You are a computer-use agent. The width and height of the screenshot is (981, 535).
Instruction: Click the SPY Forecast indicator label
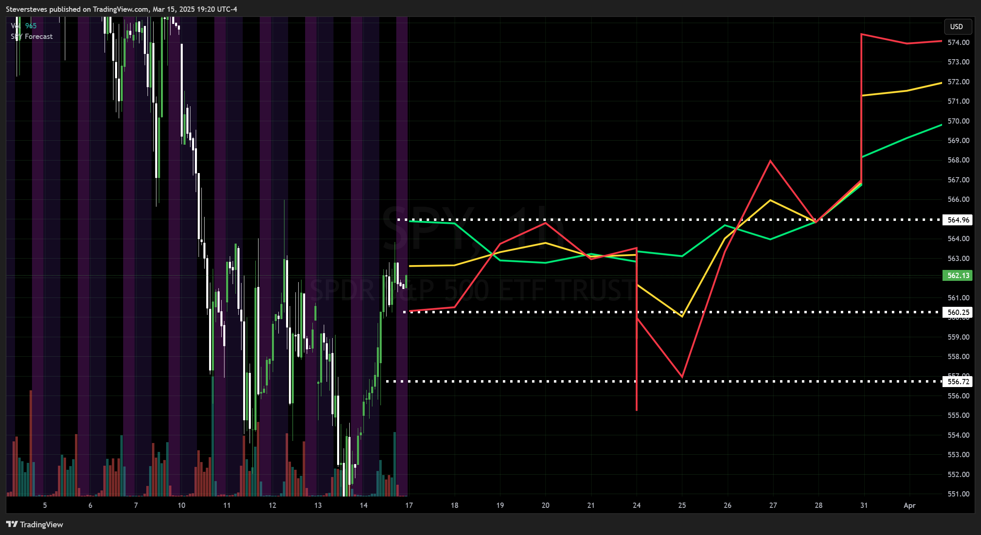pos(32,36)
